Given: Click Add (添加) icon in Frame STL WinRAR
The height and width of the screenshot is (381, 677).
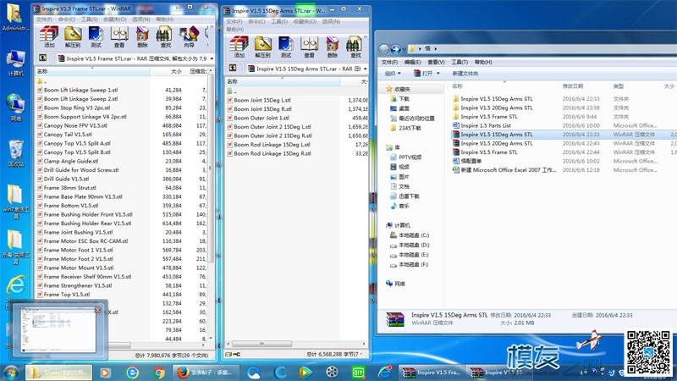Looking at the screenshot, I should click(49, 36).
